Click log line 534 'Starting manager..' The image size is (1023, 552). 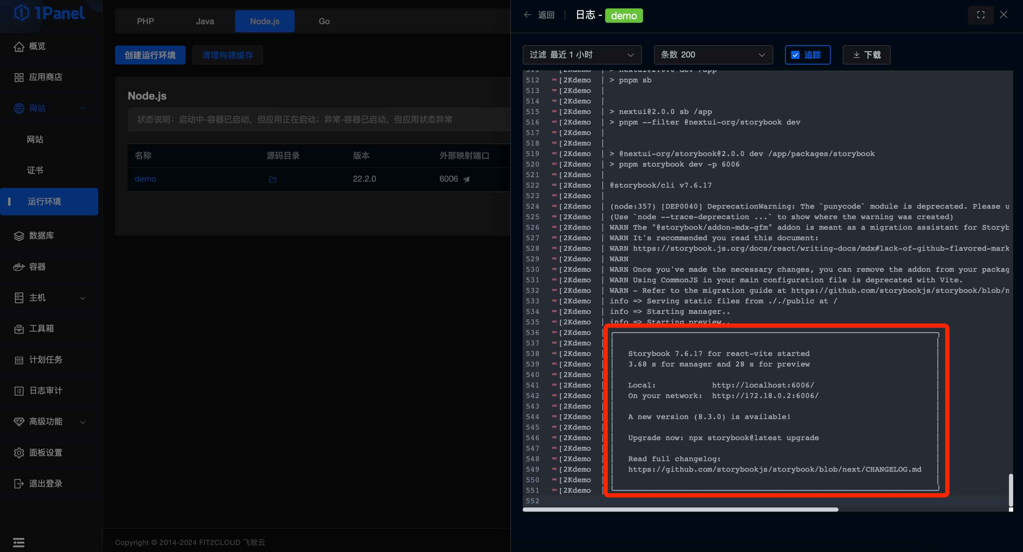pos(670,312)
